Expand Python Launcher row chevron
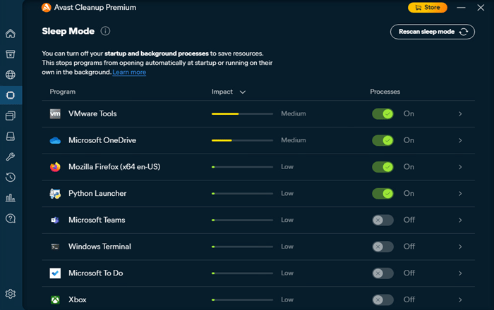 pyautogui.click(x=460, y=193)
